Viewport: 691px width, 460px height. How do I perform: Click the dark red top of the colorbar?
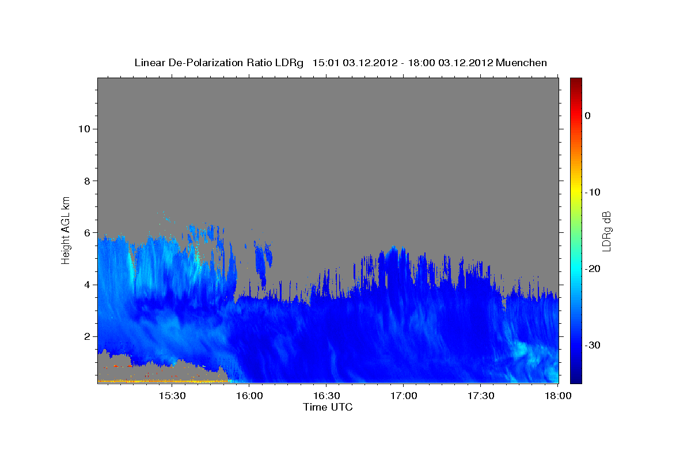(x=576, y=82)
